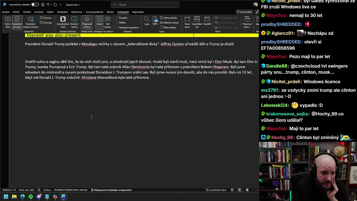
Task: Switch to the Domů tab
Action: tap(16, 12)
